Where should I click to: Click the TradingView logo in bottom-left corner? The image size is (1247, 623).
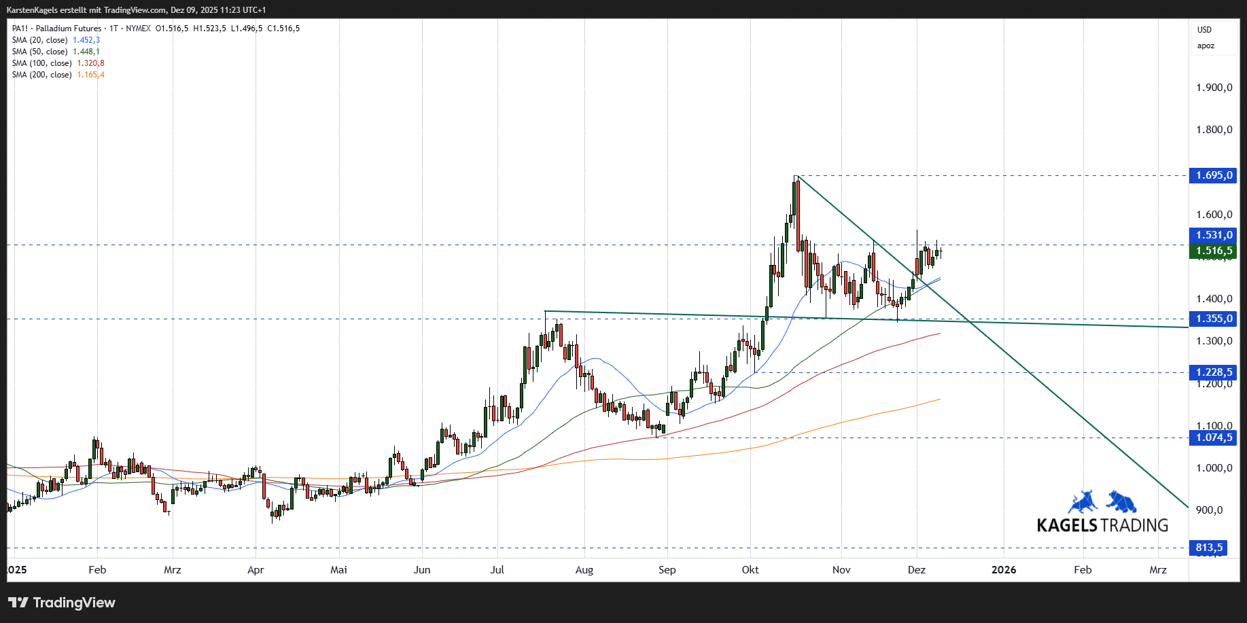pos(62,603)
